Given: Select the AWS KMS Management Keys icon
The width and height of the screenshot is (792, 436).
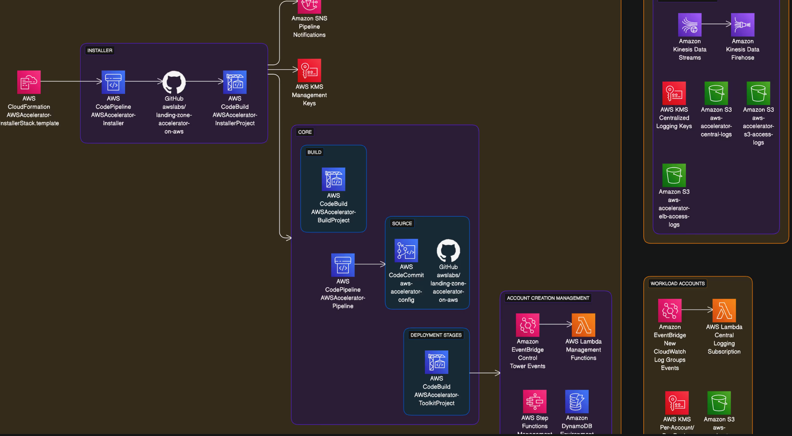Looking at the screenshot, I should coord(309,70).
